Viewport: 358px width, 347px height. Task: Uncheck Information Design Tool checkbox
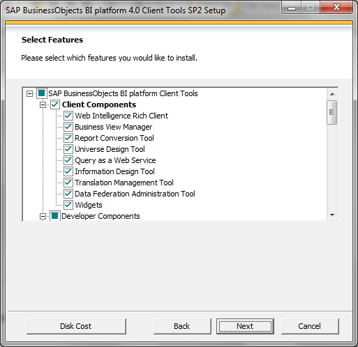coord(68,171)
